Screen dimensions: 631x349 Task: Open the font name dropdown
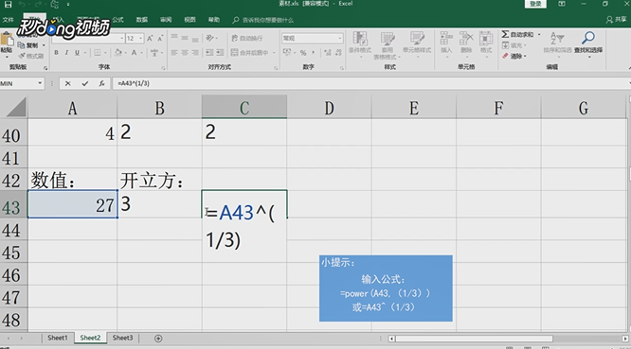122,38
